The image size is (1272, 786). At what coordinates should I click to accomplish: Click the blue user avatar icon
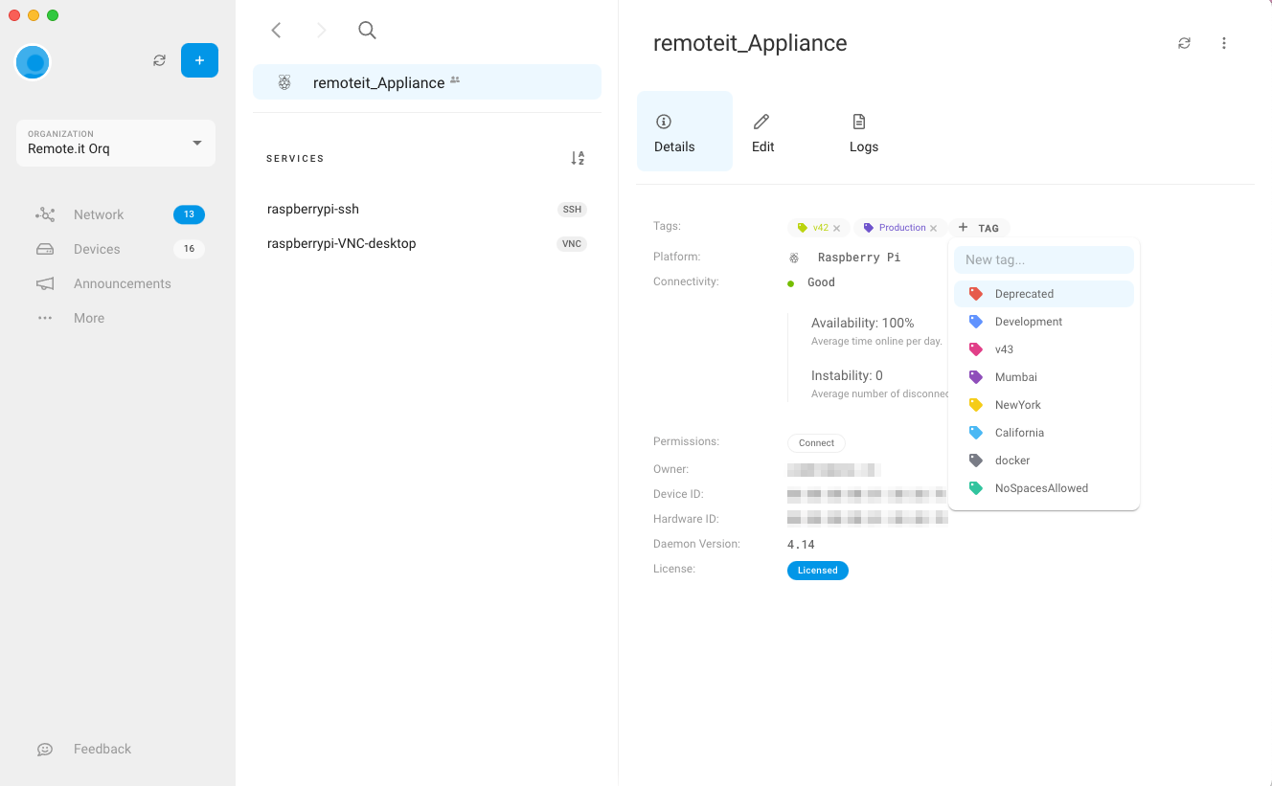tap(34, 62)
